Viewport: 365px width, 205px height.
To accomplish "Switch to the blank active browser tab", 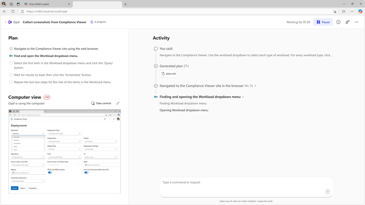I will click(97, 4).
